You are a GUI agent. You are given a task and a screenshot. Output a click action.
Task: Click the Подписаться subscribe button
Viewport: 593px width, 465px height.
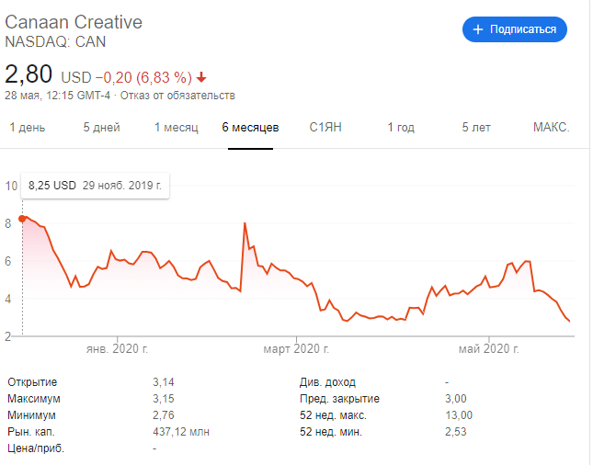(514, 29)
